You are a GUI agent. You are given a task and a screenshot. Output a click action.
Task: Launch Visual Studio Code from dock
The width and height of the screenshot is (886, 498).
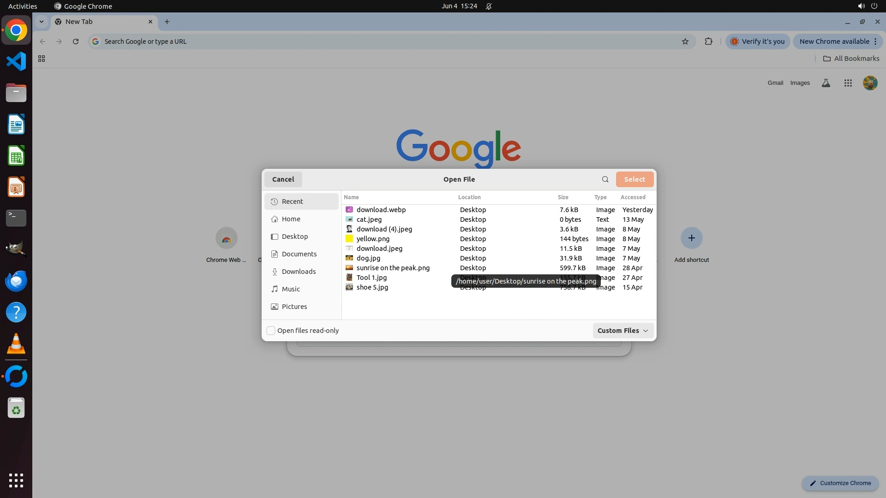pyautogui.click(x=16, y=61)
